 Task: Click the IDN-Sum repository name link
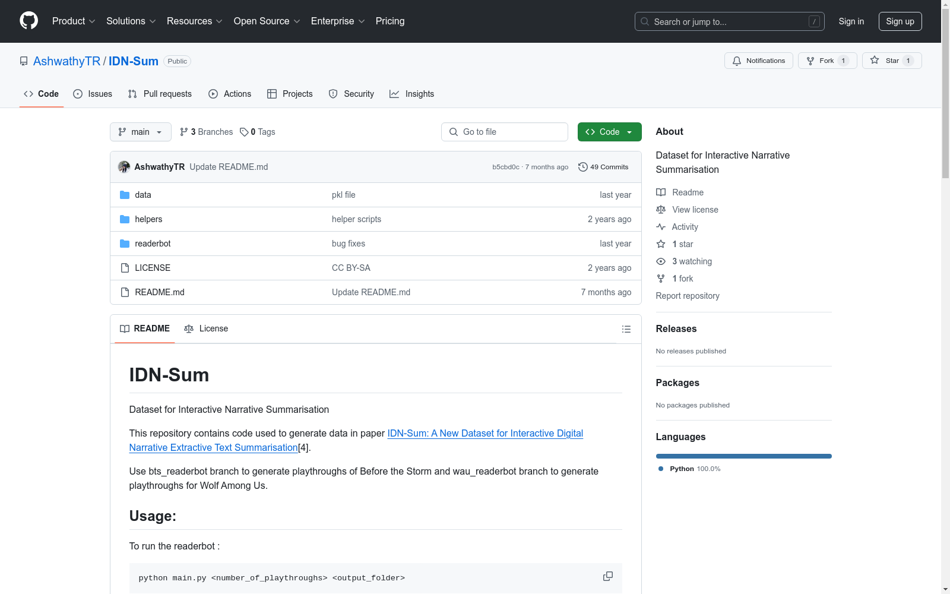[134, 61]
